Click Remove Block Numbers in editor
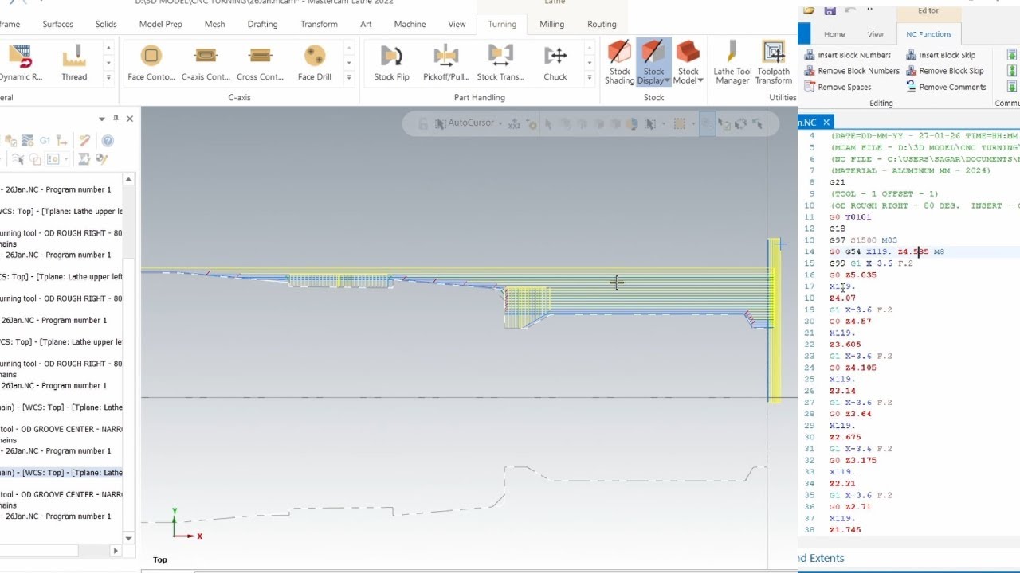The image size is (1020, 573). pyautogui.click(x=852, y=71)
